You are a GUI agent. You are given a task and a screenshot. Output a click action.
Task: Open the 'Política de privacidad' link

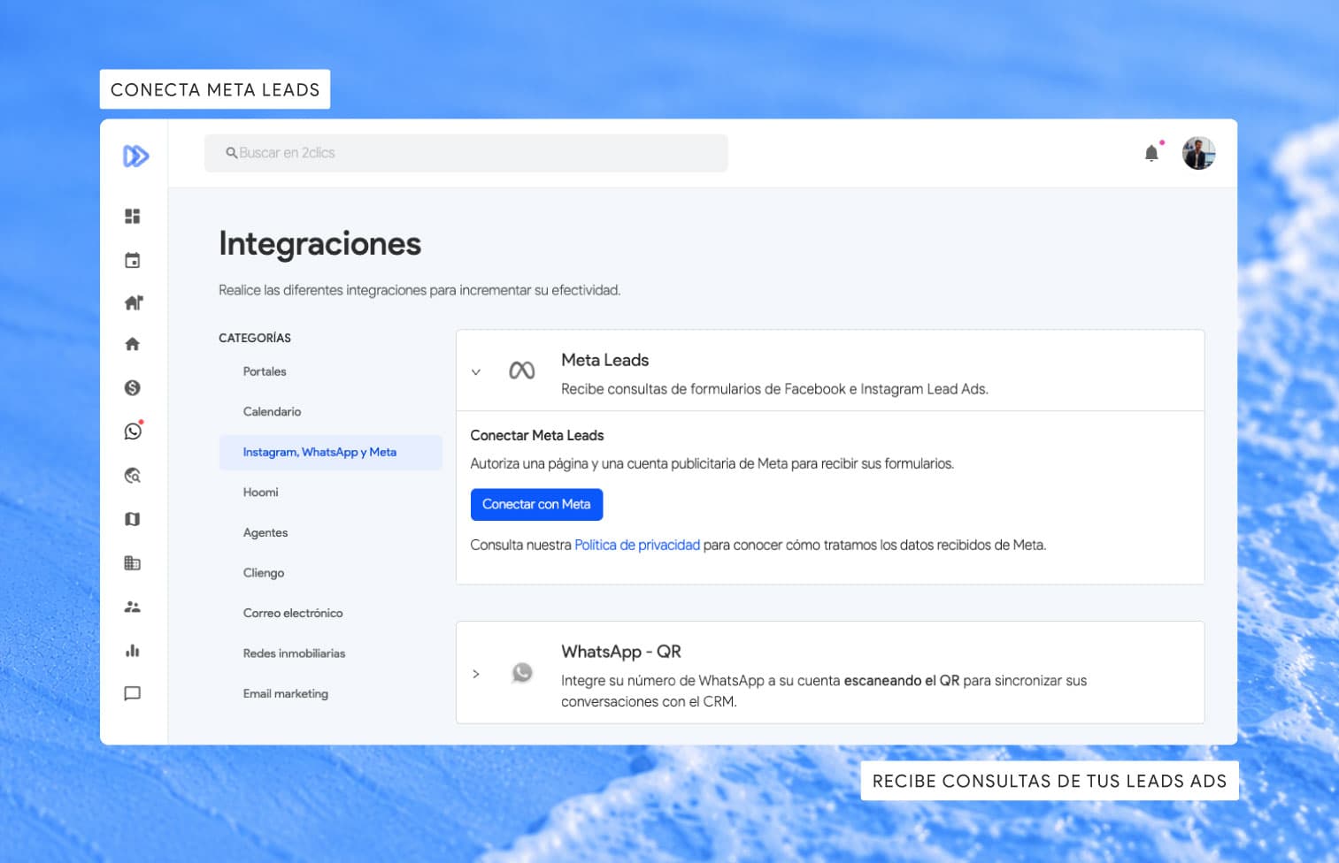(x=637, y=545)
